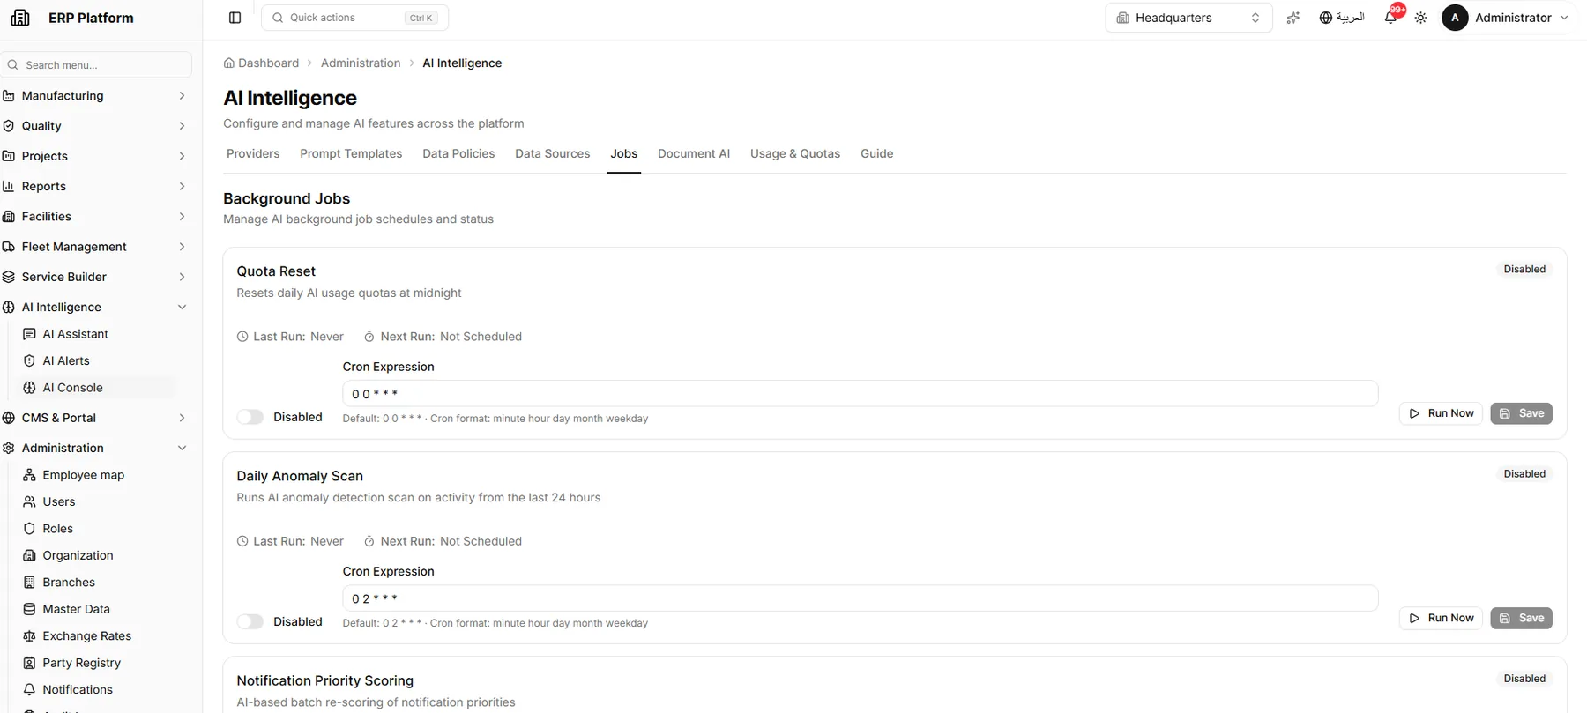Expand the CMS & Portal menu
The width and height of the screenshot is (1587, 713).
pos(95,418)
